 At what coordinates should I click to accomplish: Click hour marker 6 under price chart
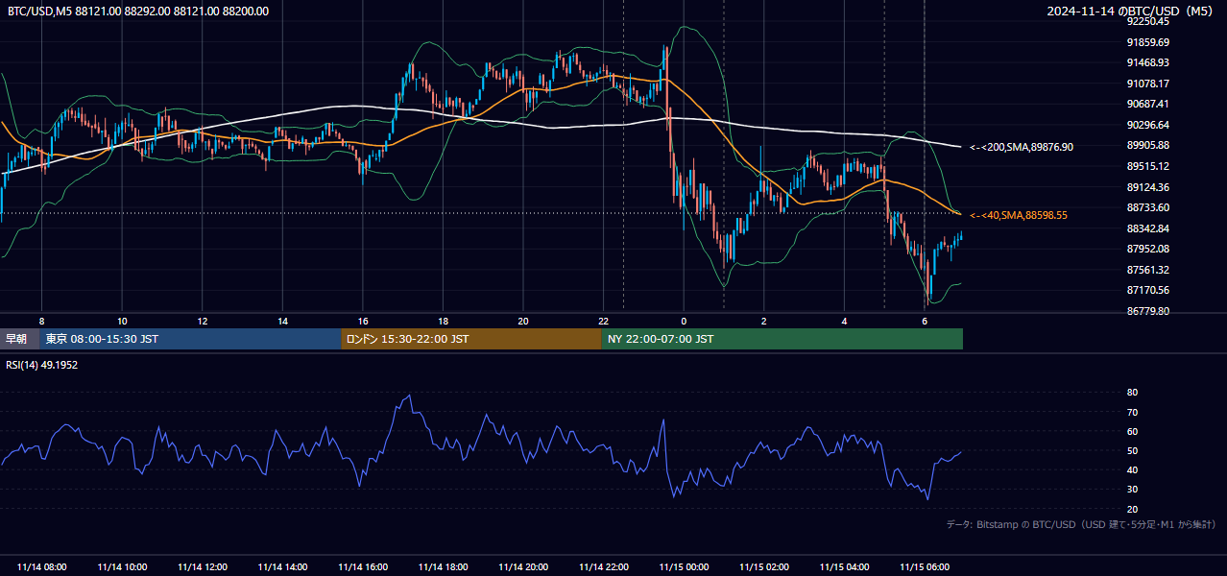925,321
